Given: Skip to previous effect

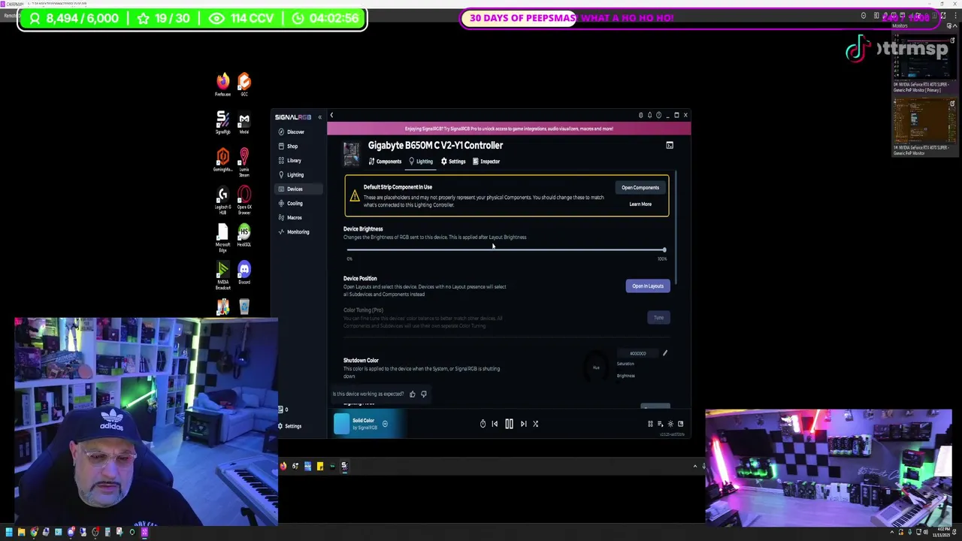Looking at the screenshot, I should (495, 424).
